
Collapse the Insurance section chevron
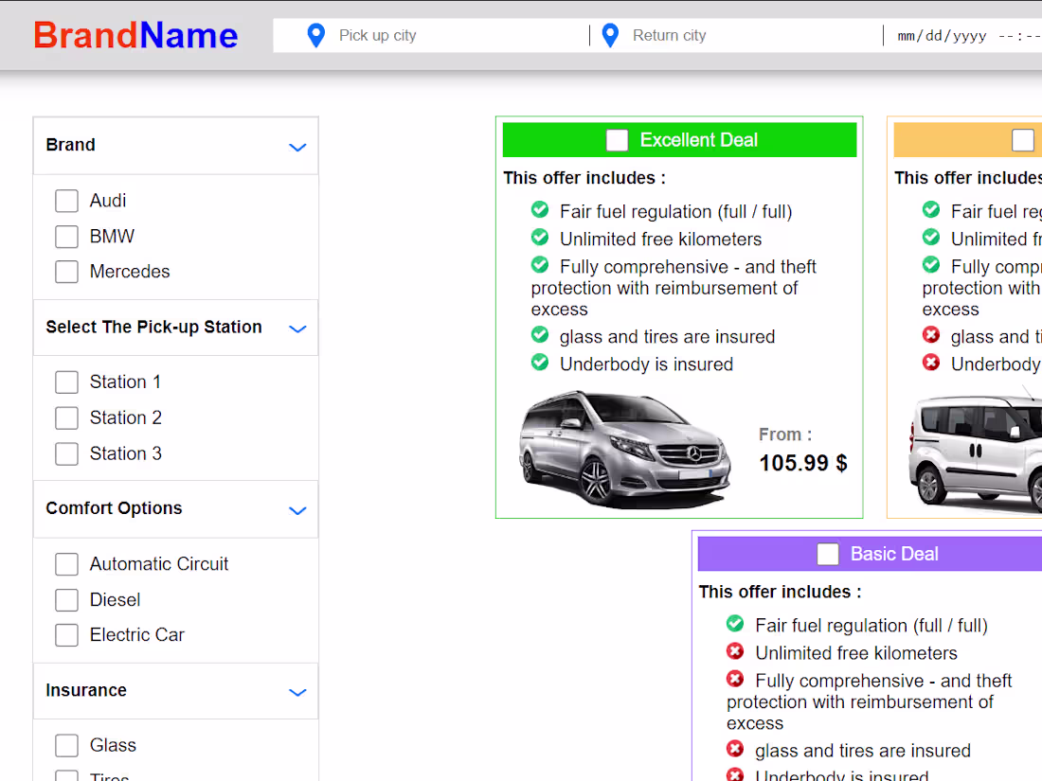point(297,692)
